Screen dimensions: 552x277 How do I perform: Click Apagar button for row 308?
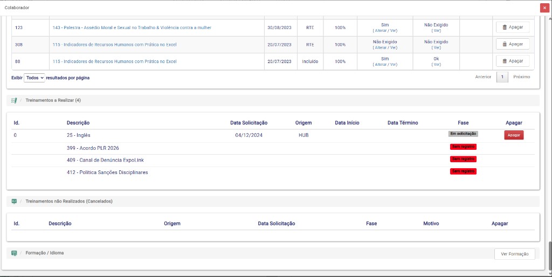pyautogui.click(x=513, y=44)
